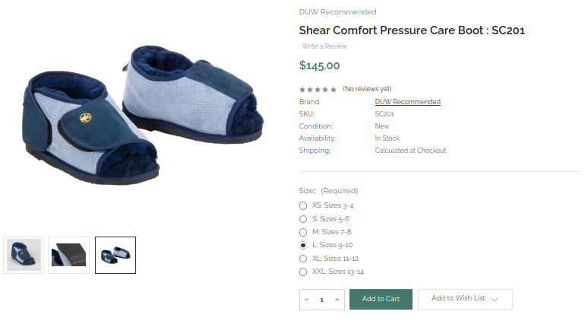
Task: Open the No reviews yet text
Action: pyautogui.click(x=367, y=89)
